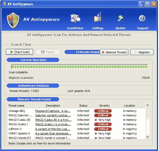The height and width of the screenshot is (151, 159).
Task: Switch to the Scan&Clear section label
Action: point(75,28)
